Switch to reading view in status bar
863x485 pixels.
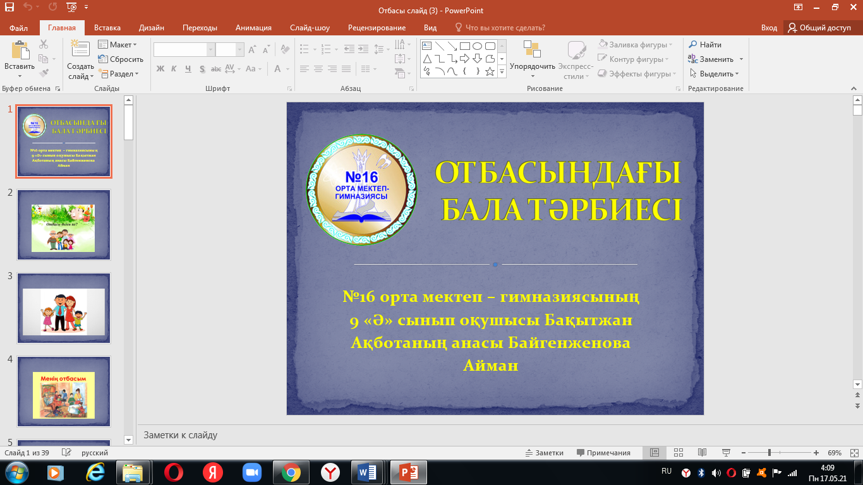(702, 453)
